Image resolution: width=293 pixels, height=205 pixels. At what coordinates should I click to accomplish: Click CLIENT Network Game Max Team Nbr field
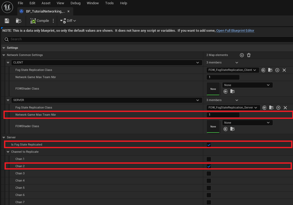(223, 77)
